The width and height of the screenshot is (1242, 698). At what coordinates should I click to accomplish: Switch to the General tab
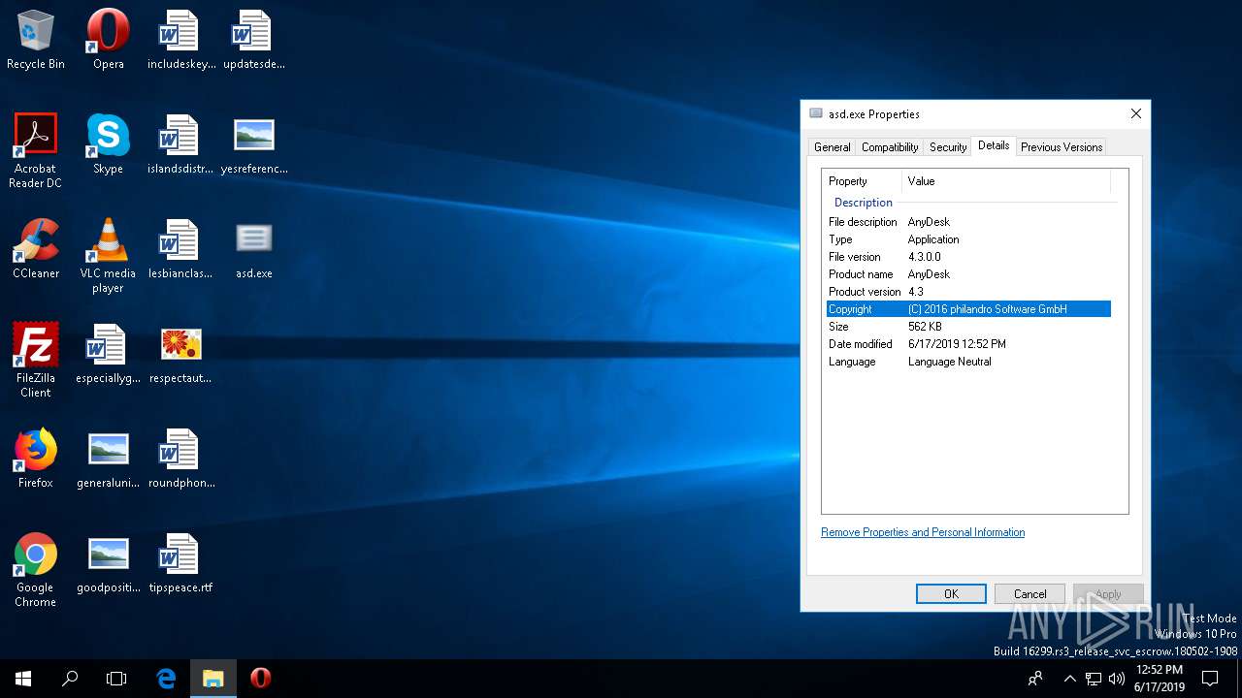(832, 147)
